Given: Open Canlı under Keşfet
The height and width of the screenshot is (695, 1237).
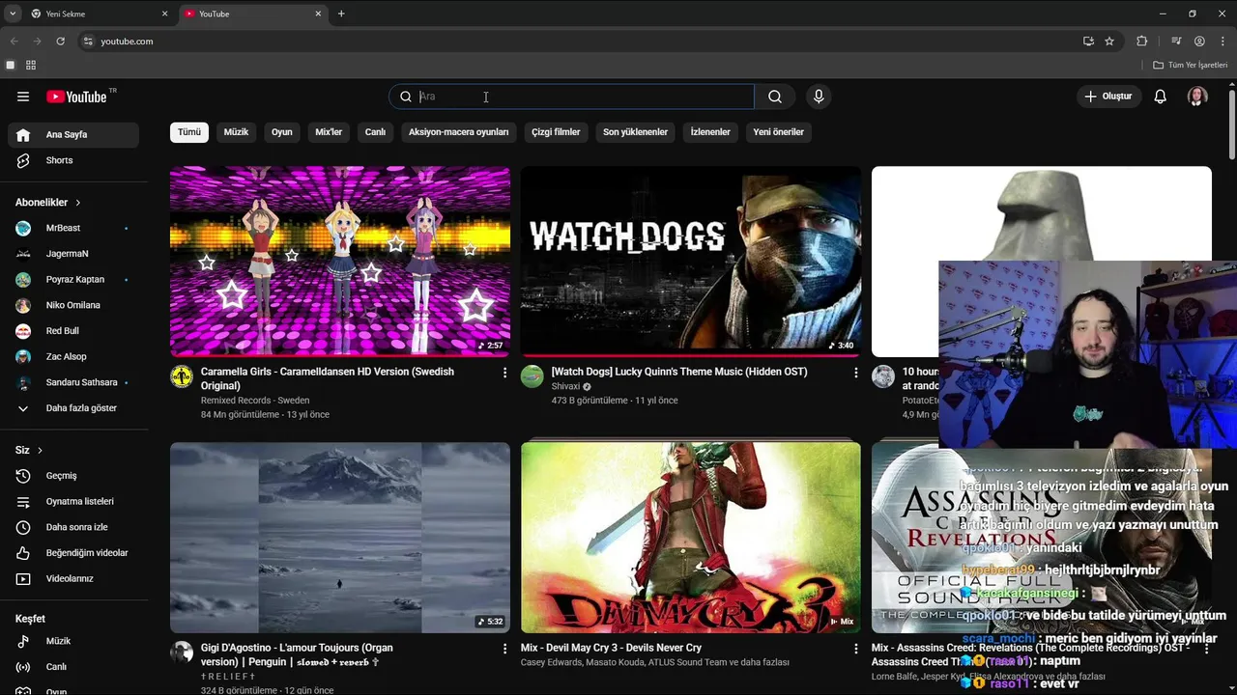Looking at the screenshot, I should tap(73, 667).
